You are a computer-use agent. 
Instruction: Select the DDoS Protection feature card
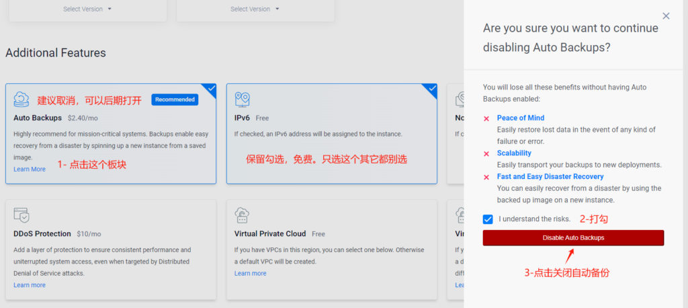[111, 256]
